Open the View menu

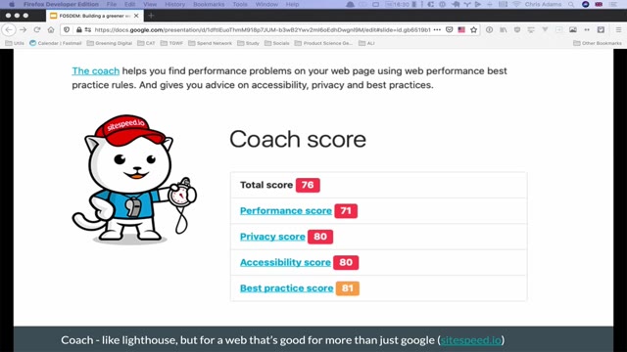pyautogui.click(x=150, y=4)
